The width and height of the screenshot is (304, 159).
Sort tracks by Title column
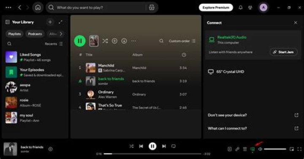(x=89, y=55)
